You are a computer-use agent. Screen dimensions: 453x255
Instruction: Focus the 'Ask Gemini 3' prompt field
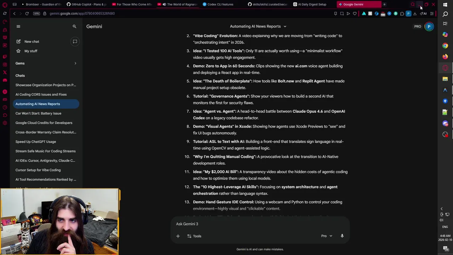[260, 224]
